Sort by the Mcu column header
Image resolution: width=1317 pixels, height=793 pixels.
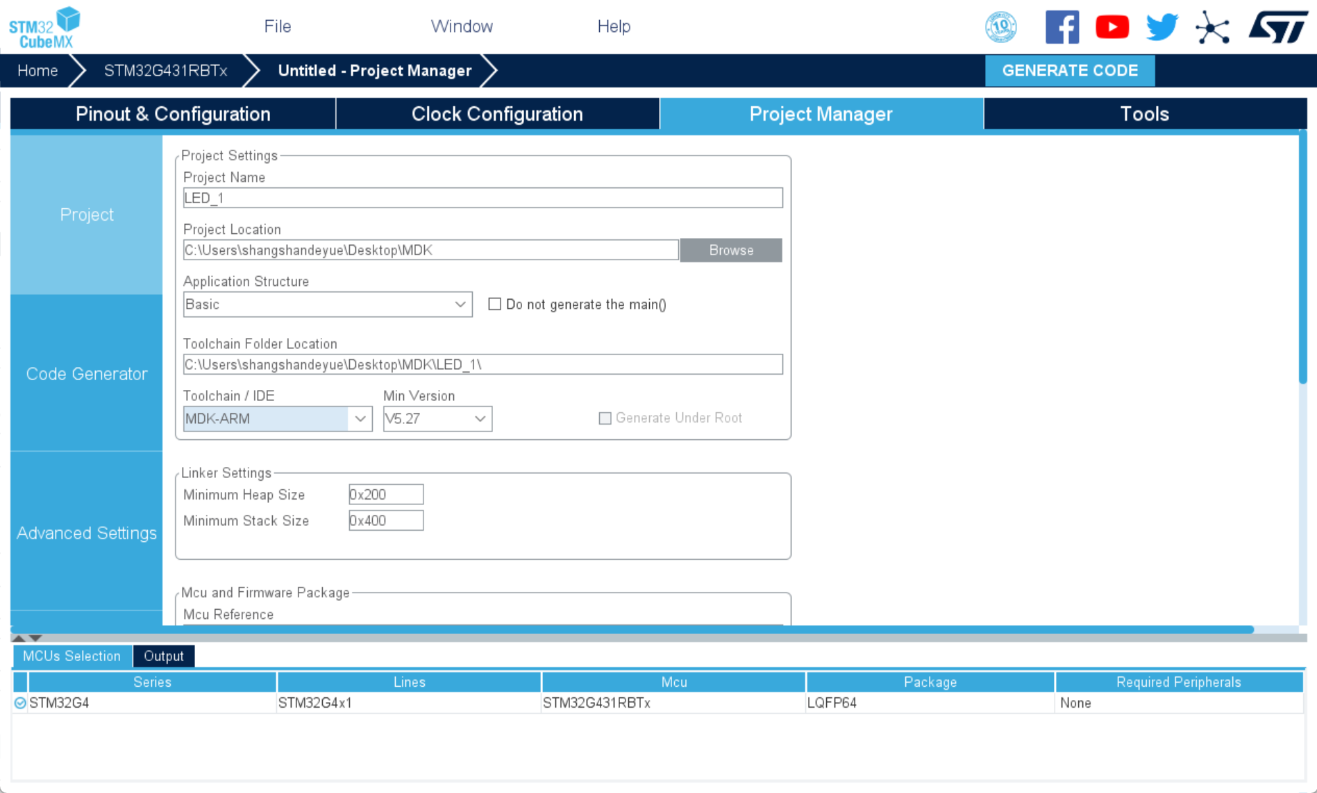(674, 682)
